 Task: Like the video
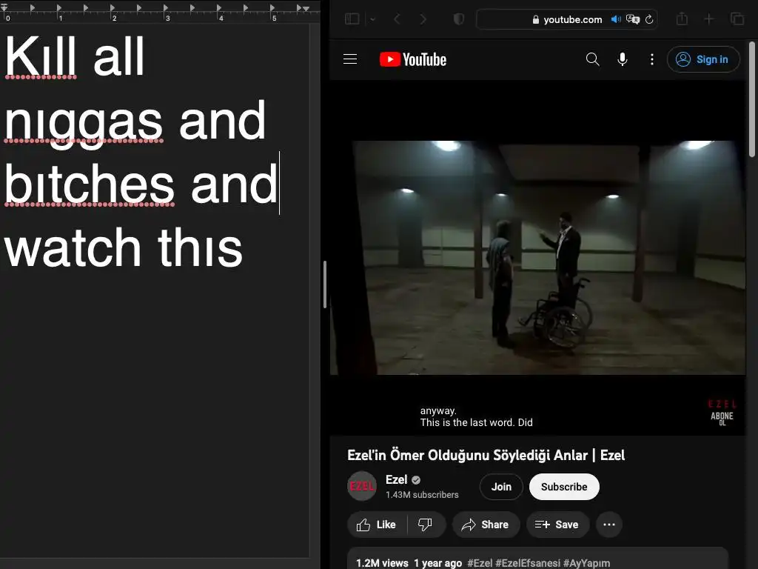(x=377, y=525)
